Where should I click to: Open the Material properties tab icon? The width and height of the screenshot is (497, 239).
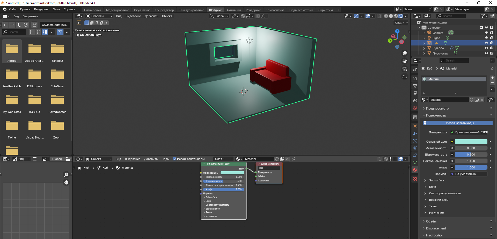[x=415, y=170]
